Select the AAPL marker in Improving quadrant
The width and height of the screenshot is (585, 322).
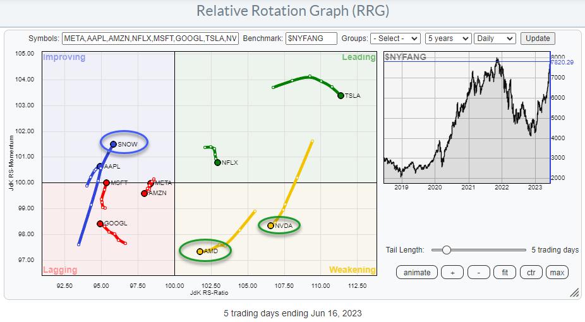coord(100,167)
